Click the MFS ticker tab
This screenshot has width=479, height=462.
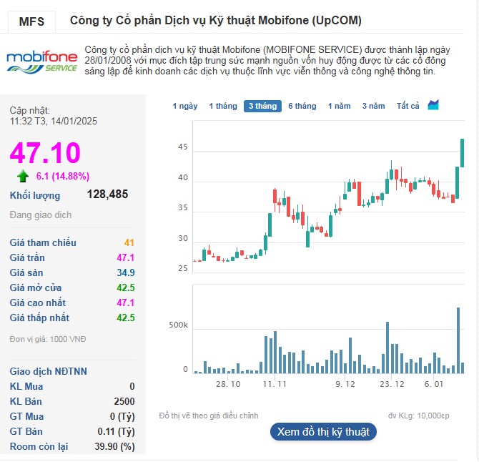tap(31, 21)
